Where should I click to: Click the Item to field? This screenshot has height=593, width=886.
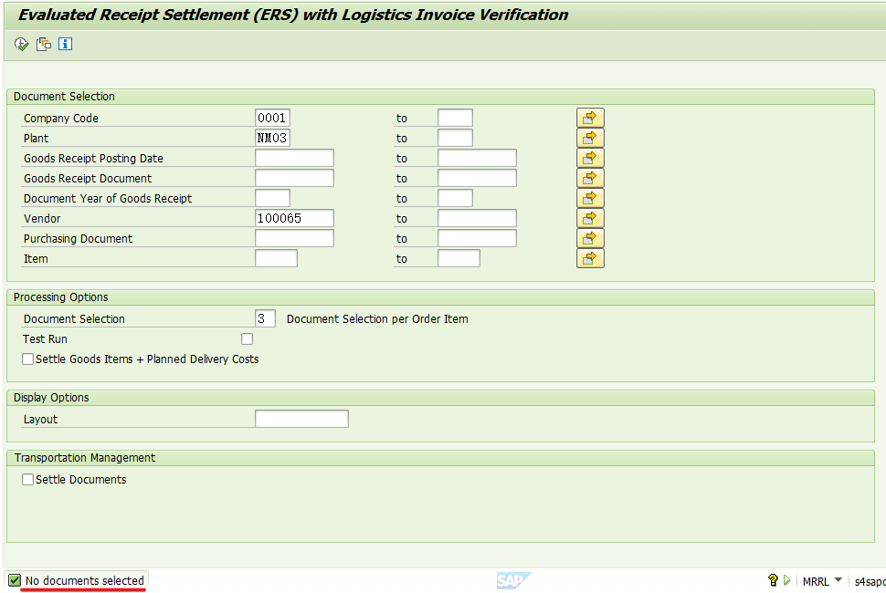point(459,258)
